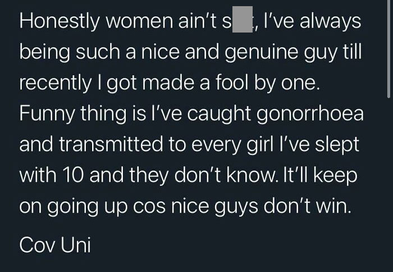The height and width of the screenshot is (272, 393).
Task: Click the word "keep" ending sixth line
Action: [335, 176]
